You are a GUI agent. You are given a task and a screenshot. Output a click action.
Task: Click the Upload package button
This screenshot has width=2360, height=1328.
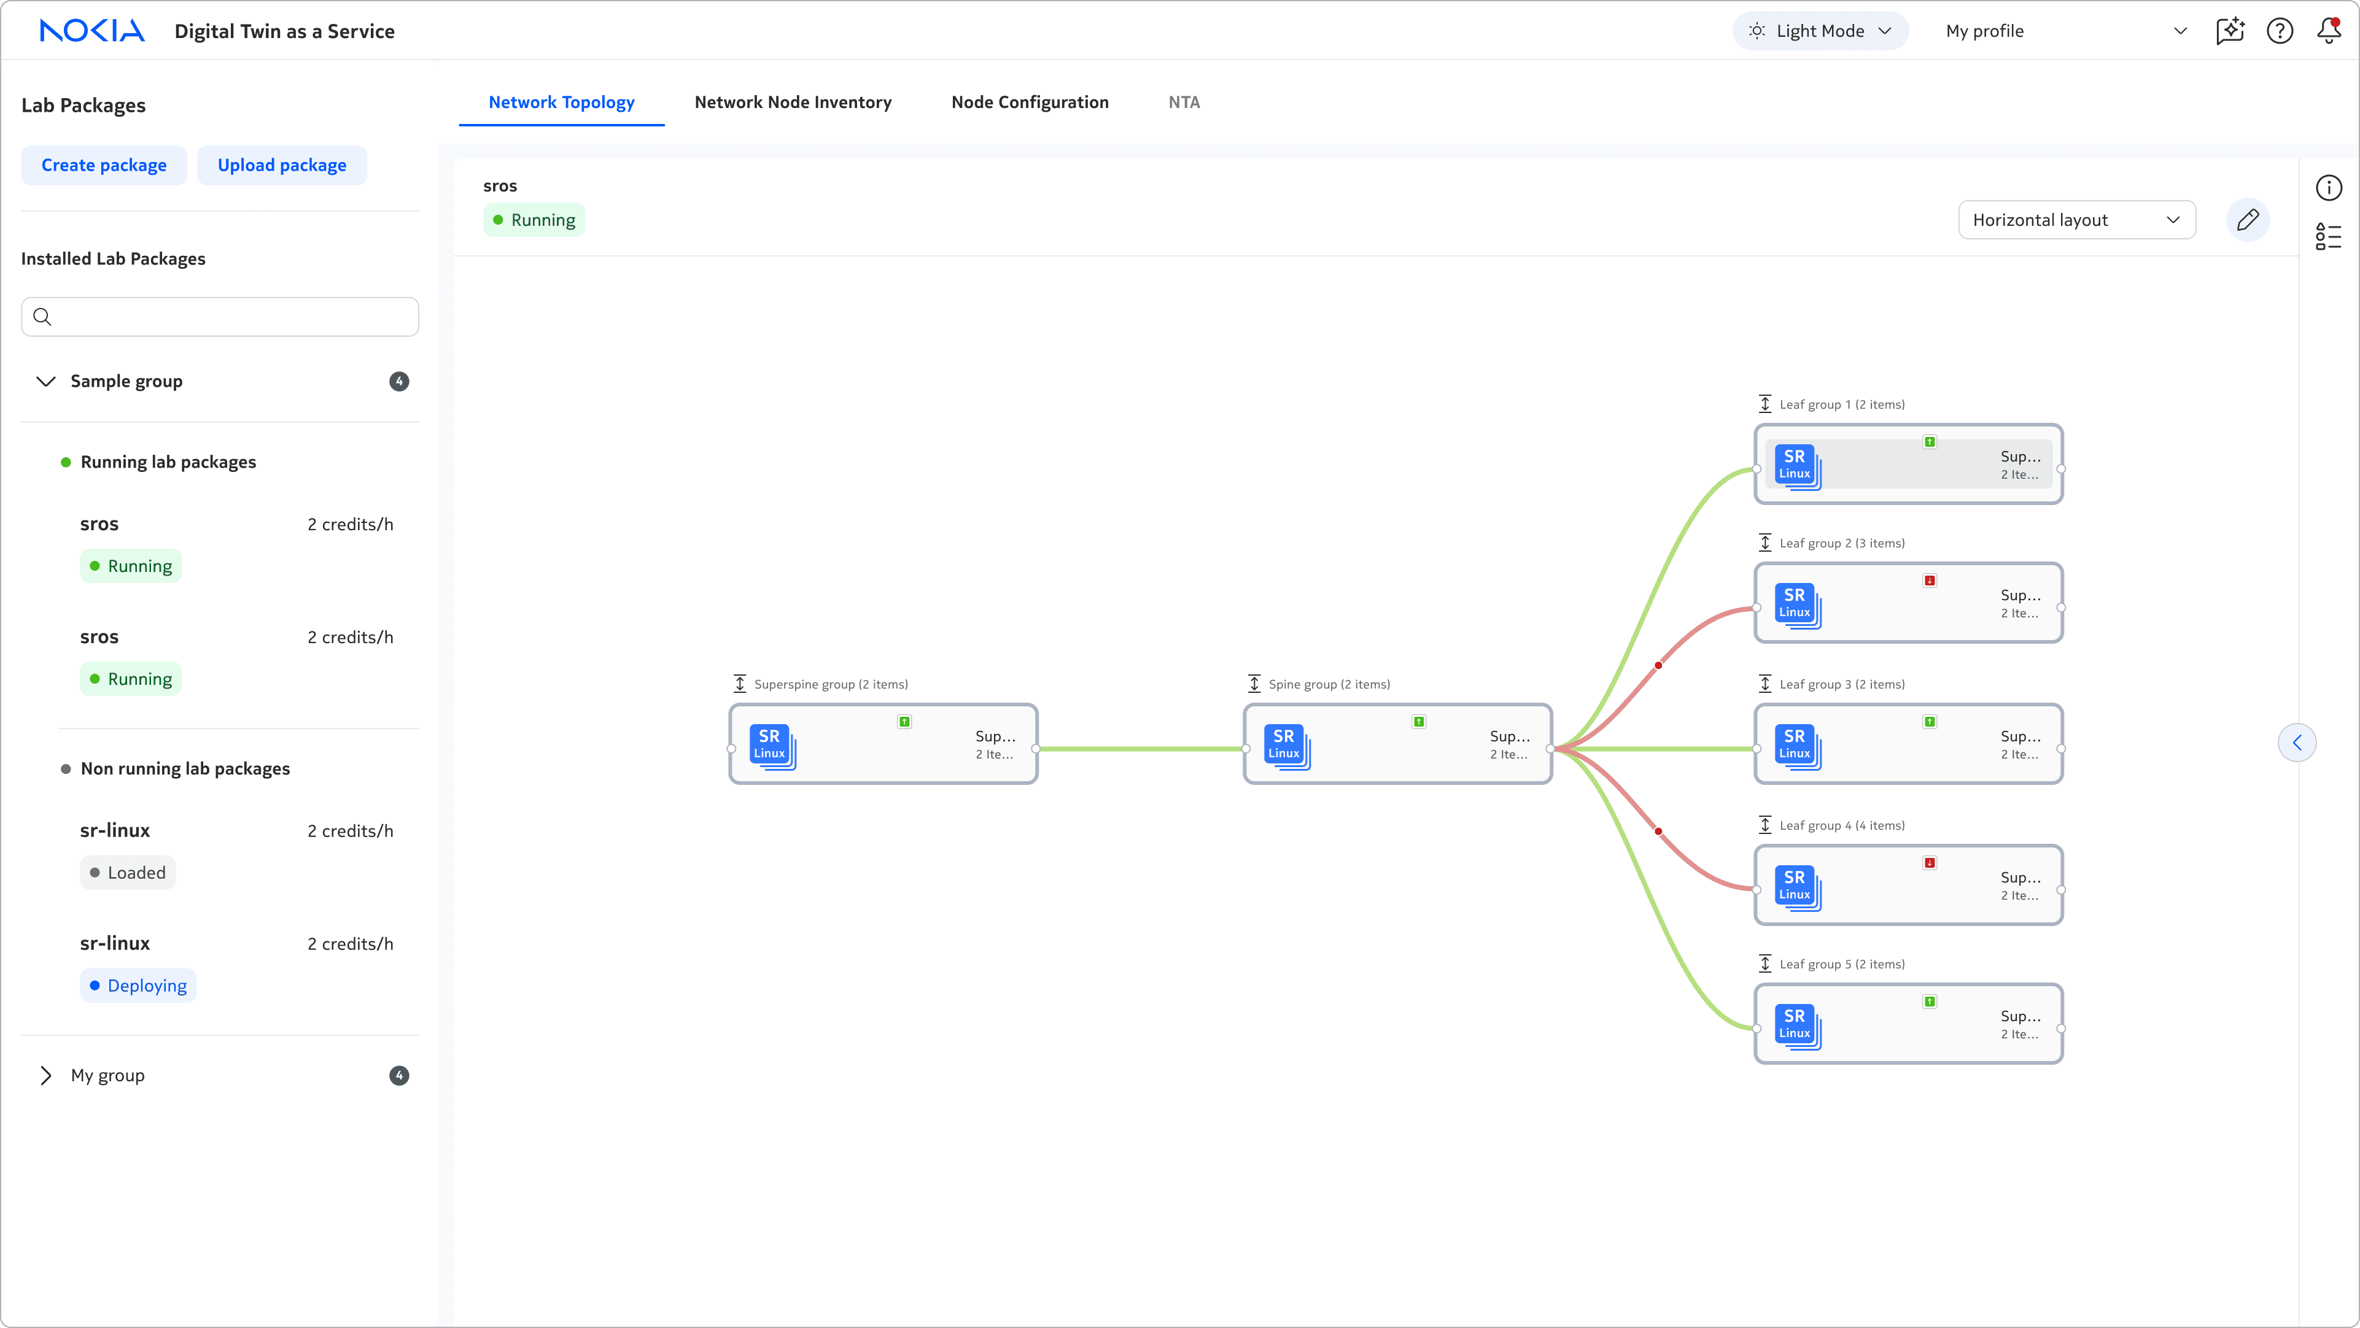click(x=281, y=165)
